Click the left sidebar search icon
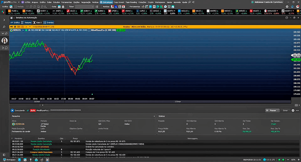Viewport: 301px width, 162px height. (x=4, y=27)
